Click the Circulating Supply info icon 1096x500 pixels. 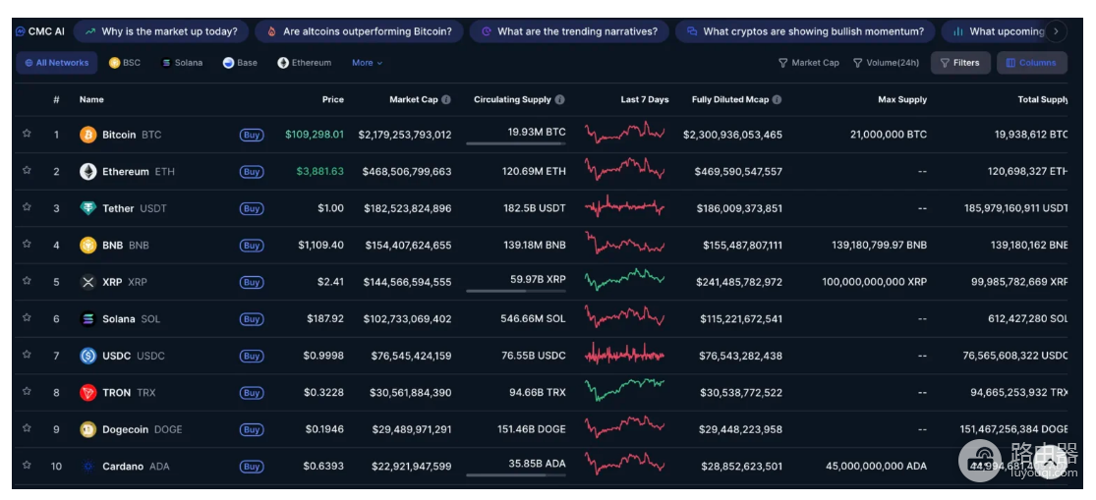click(560, 100)
